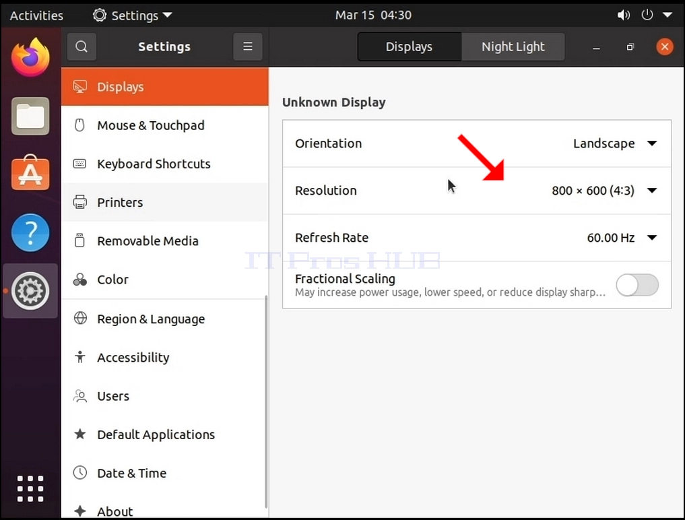Image resolution: width=685 pixels, height=520 pixels.
Task: Click the Fractional Scaling label
Action: pyautogui.click(x=345, y=279)
